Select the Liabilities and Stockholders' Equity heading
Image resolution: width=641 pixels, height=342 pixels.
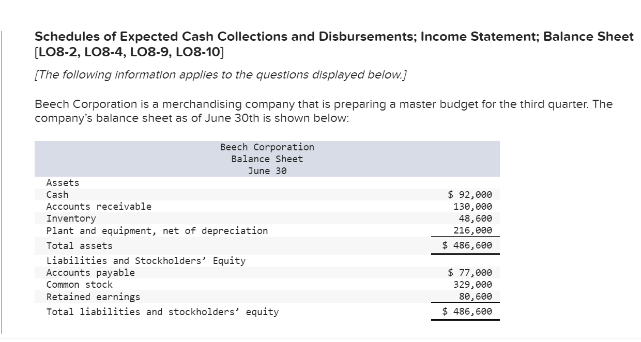pos(146,261)
